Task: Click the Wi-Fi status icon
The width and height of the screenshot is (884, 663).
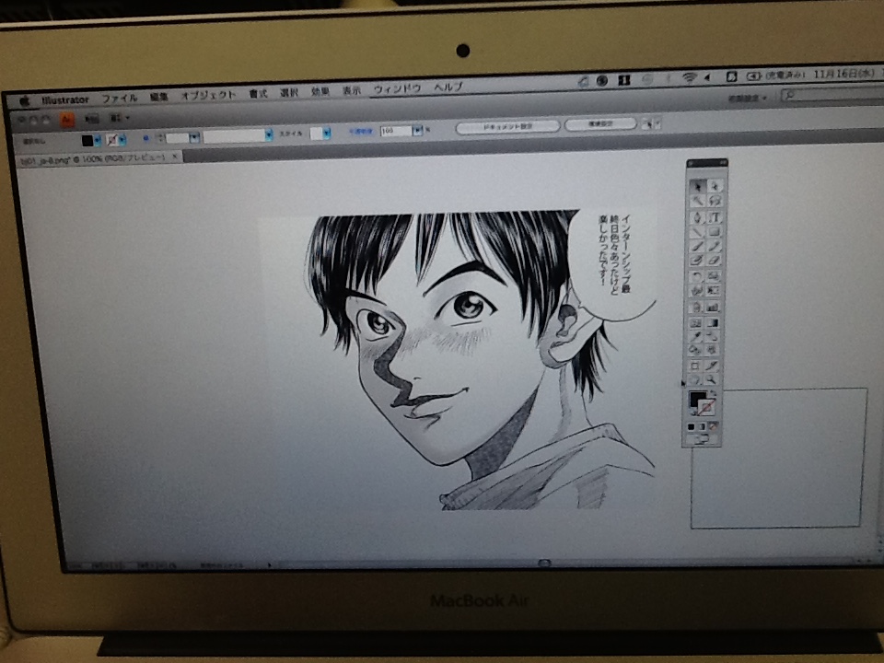Action: point(689,78)
